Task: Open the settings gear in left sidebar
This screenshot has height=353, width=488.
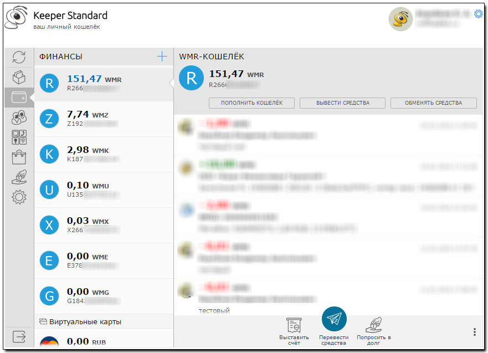Action: tap(19, 196)
